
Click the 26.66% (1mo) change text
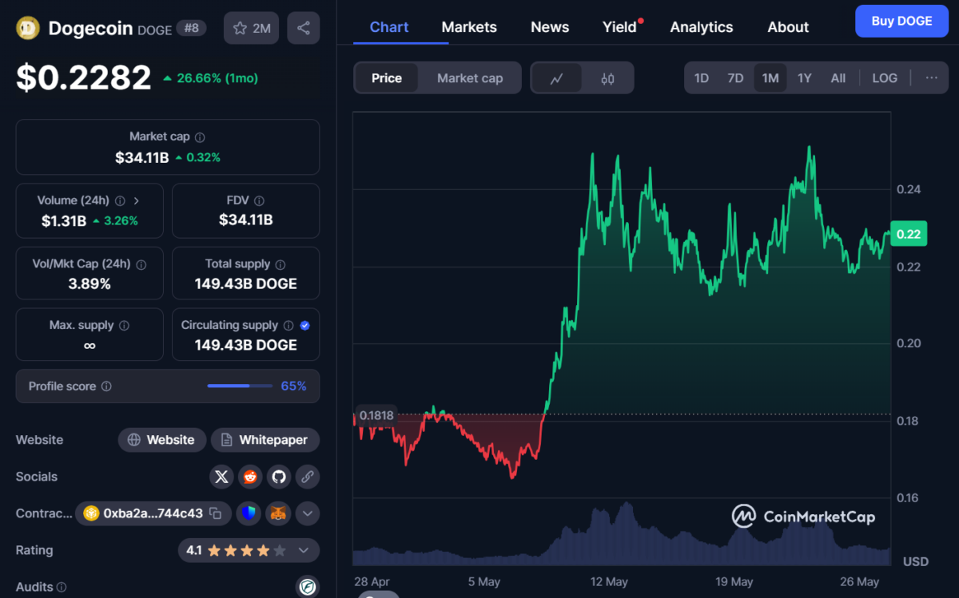pos(217,78)
